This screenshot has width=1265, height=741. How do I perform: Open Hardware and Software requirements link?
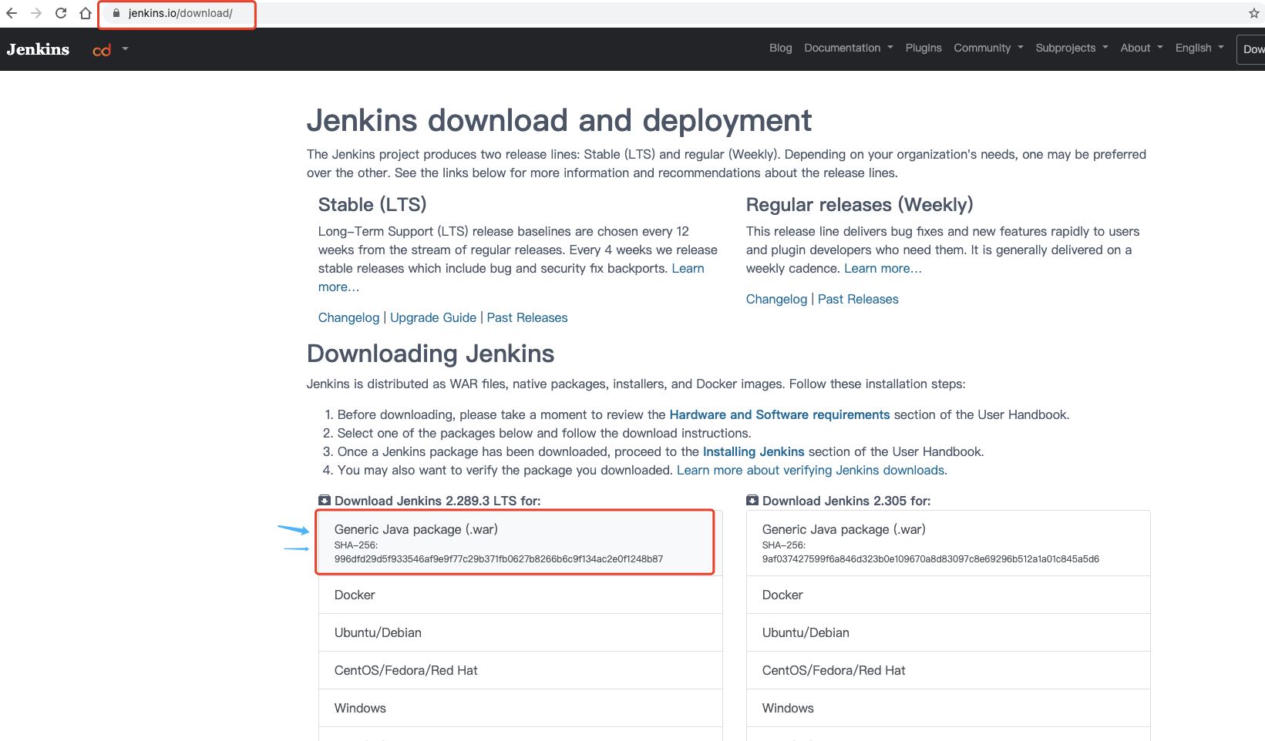point(779,414)
